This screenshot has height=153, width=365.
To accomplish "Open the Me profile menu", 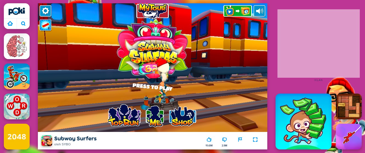I will coord(155,116).
